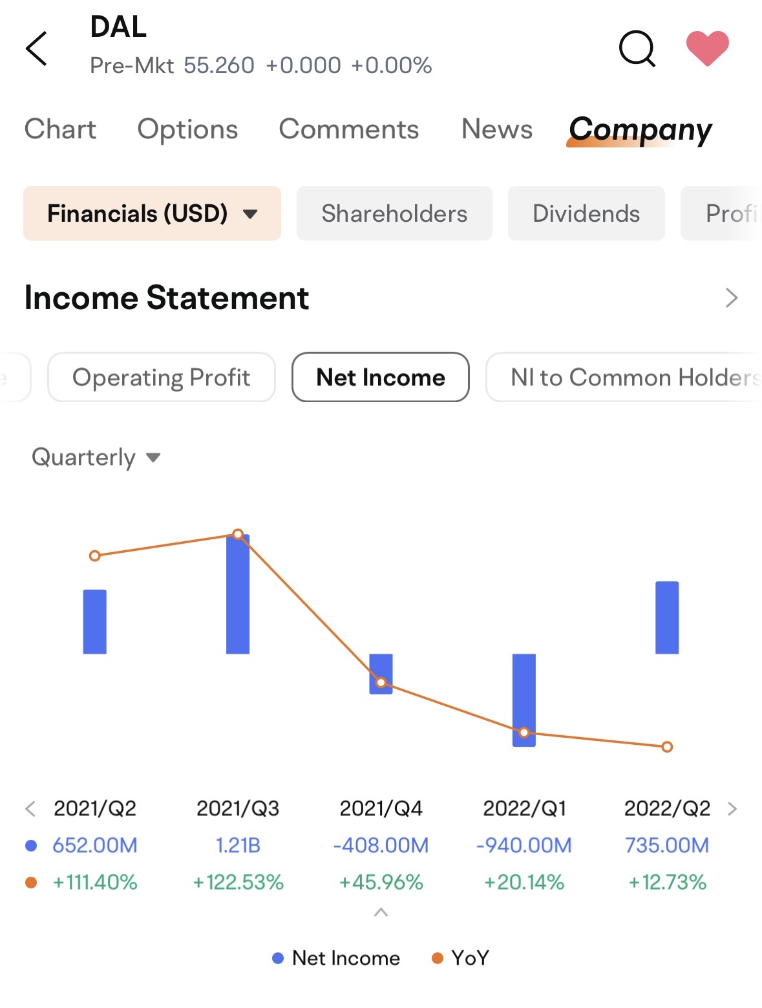This screenshot has width=762, height=1008.
Task: Open the Quarterly period dropdown
Action: point(96,457)
